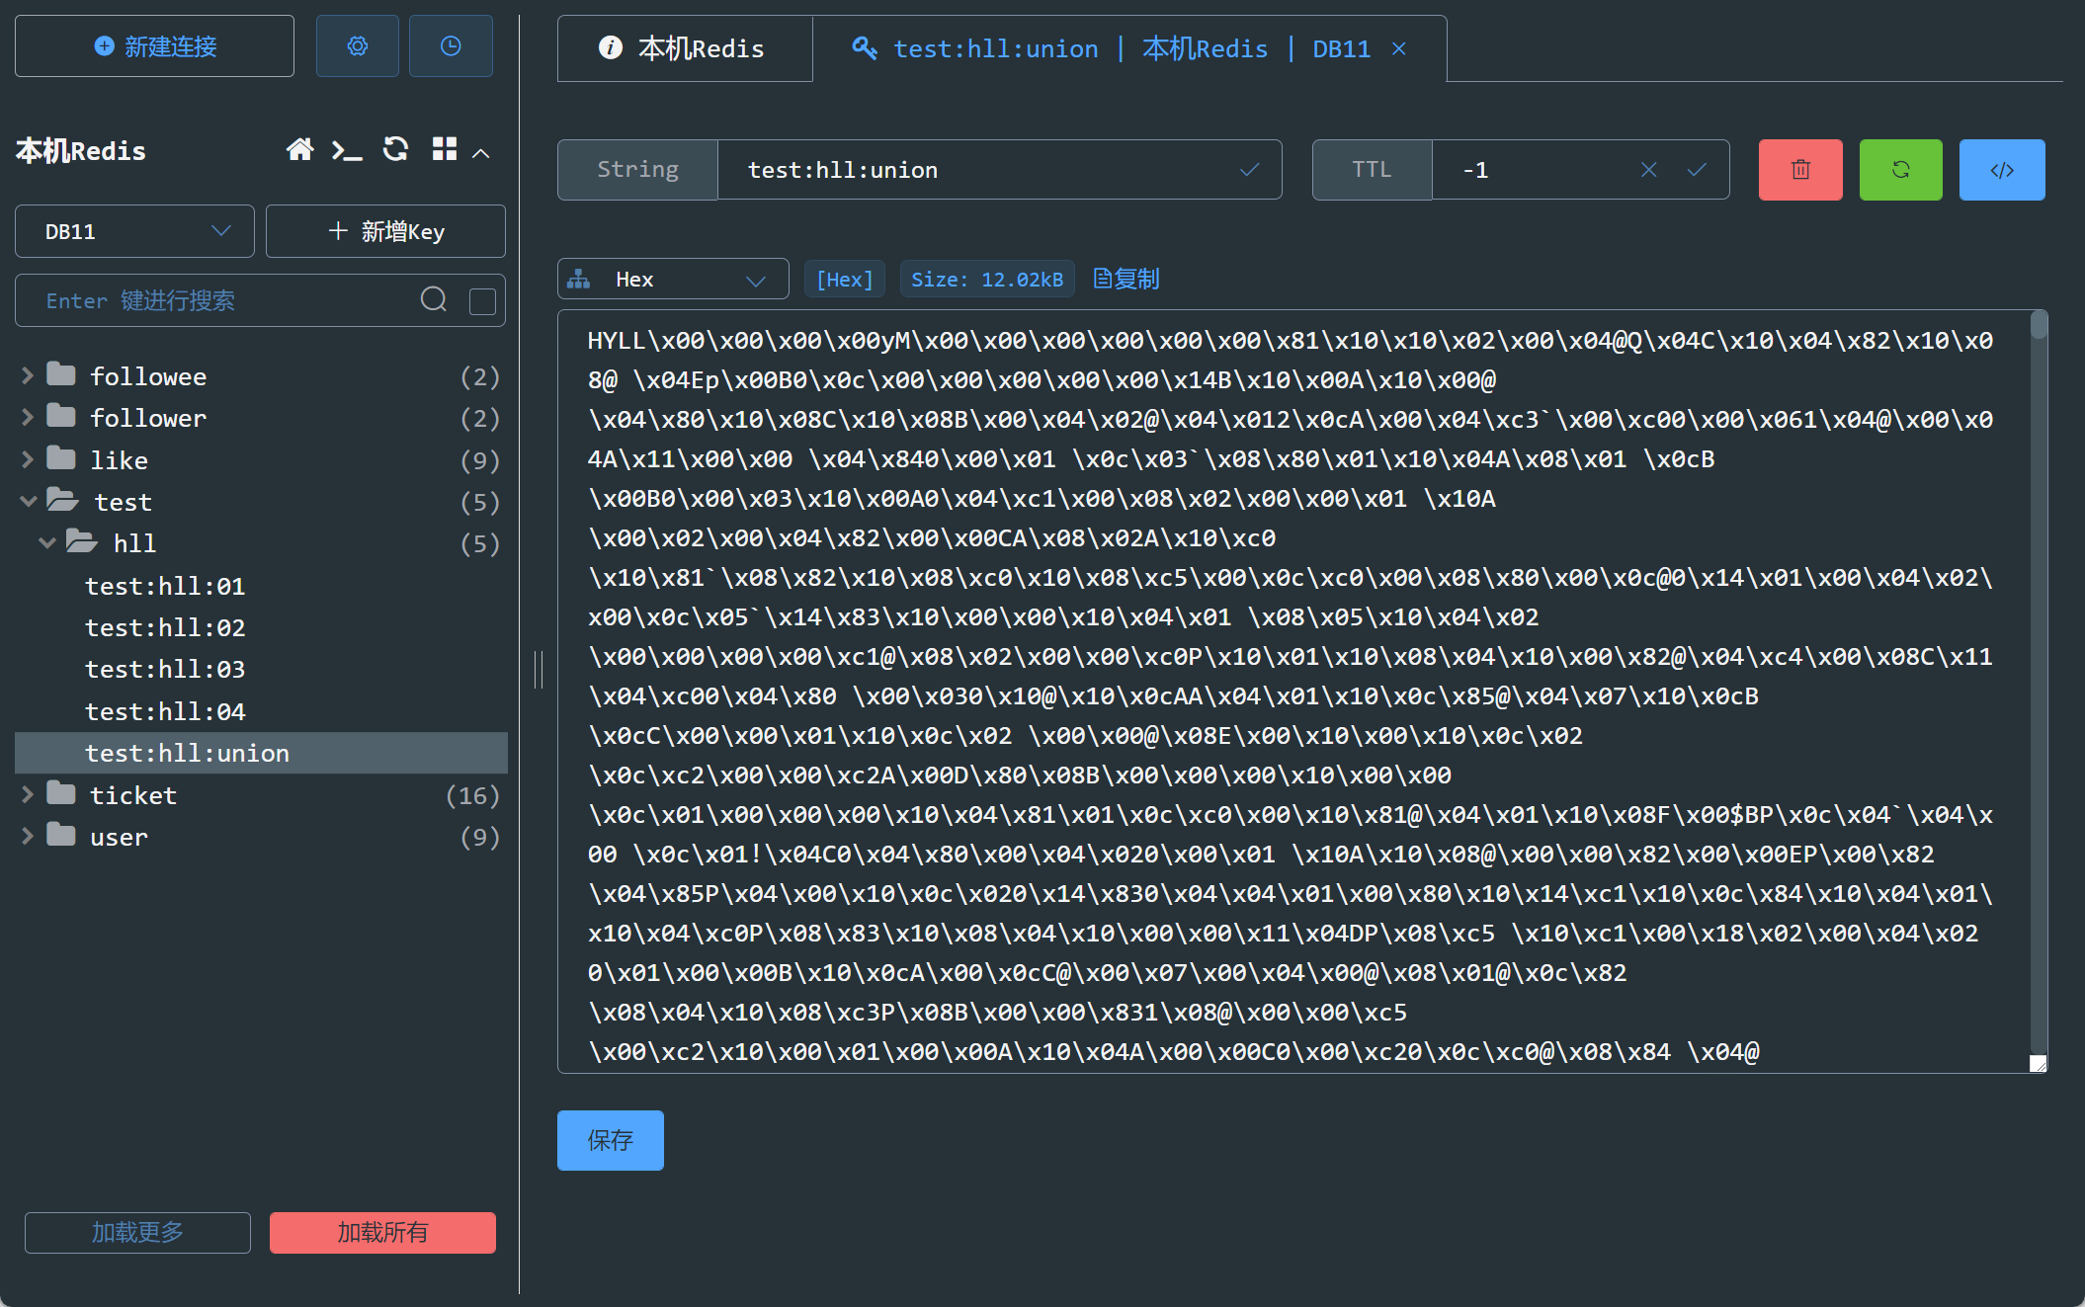
Task: Click 加载更多 load more button
Action: click(x=137, y=1232)
